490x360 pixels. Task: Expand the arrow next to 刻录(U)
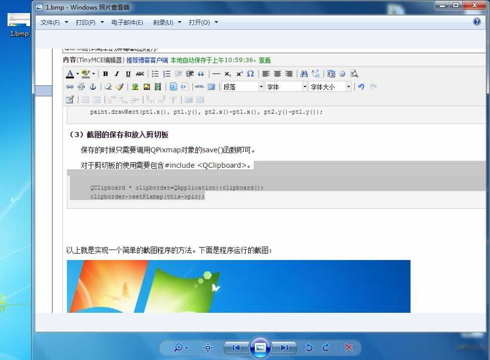(180, 23)
